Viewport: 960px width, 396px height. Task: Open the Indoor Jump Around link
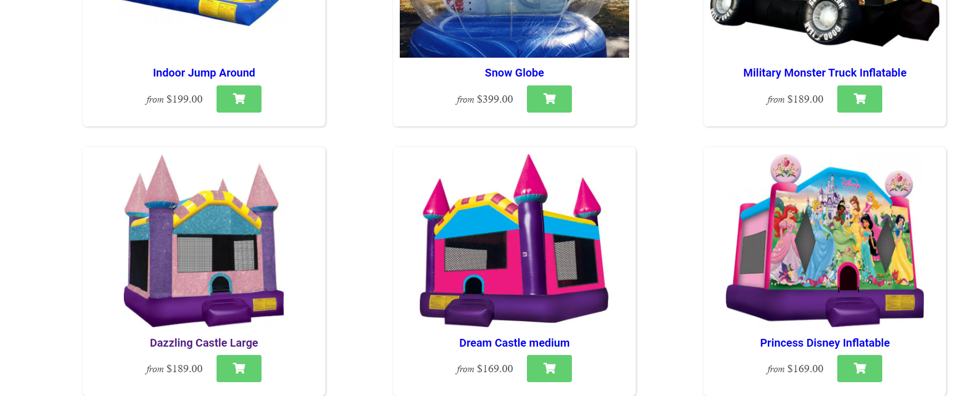[x=204, y=73]
